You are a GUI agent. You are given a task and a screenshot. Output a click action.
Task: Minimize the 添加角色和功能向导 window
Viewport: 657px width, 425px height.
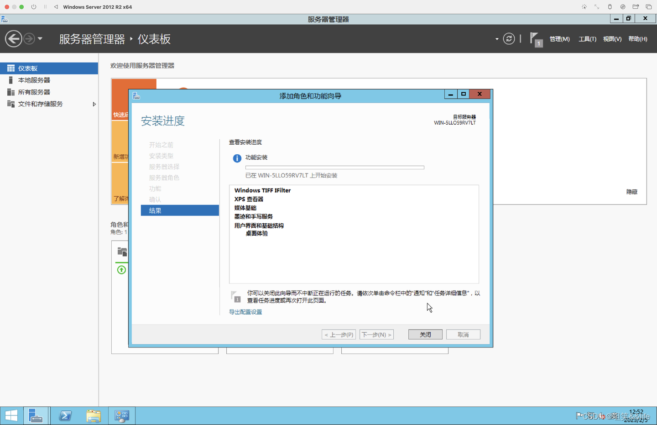pos(451,94)
